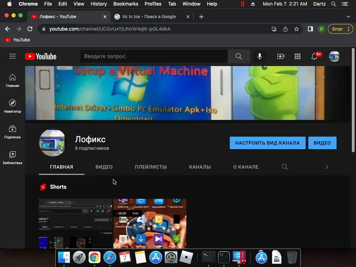The height and width of the screenshot is (267, 356).
Task: Open the History menu in menu bar
Action: click(99, 4)
